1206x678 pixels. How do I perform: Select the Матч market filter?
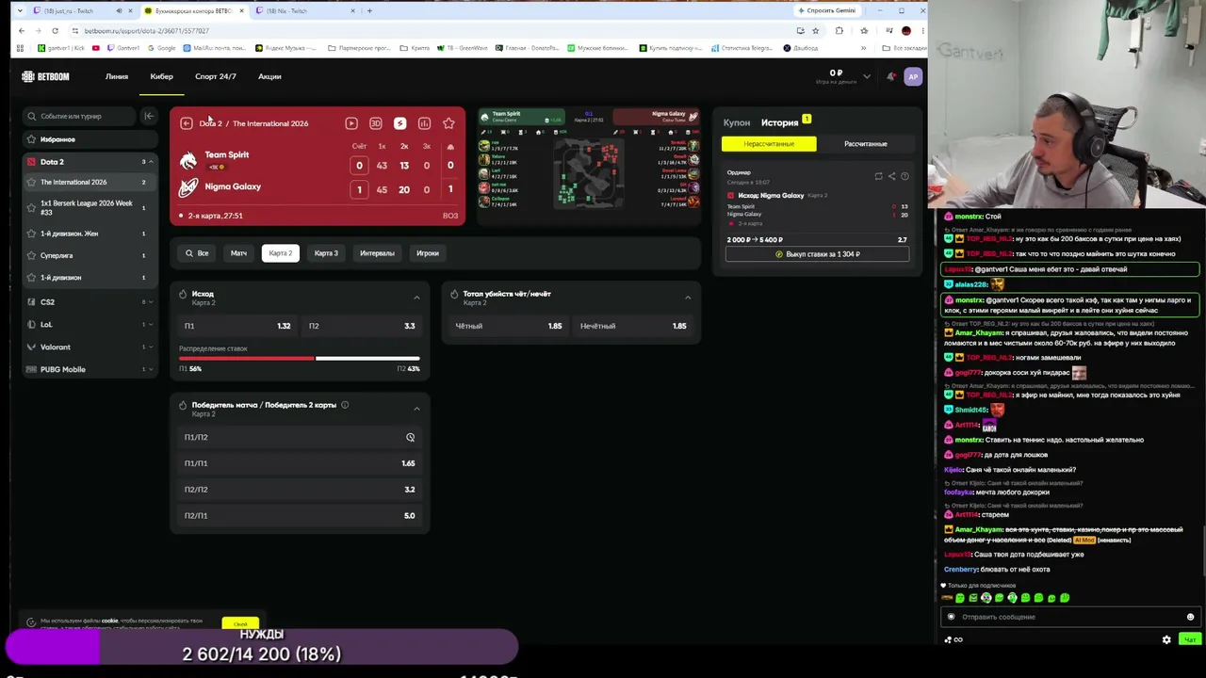238,253
